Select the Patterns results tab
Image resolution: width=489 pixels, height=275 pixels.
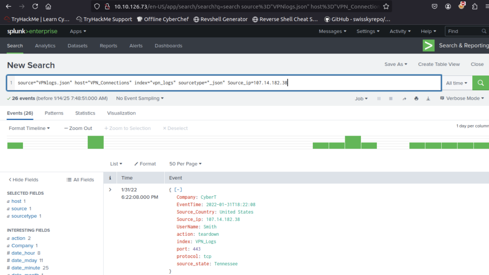(x=54, y=113)
